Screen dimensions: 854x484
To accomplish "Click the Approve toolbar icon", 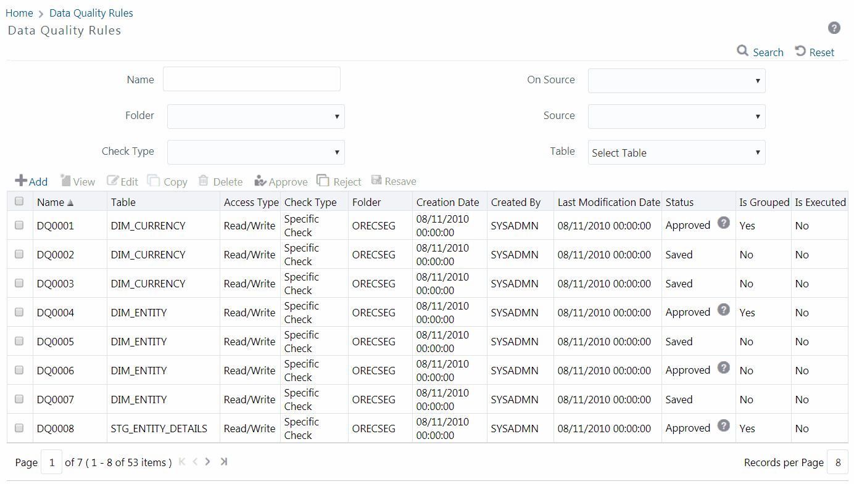I will (260, 181).
